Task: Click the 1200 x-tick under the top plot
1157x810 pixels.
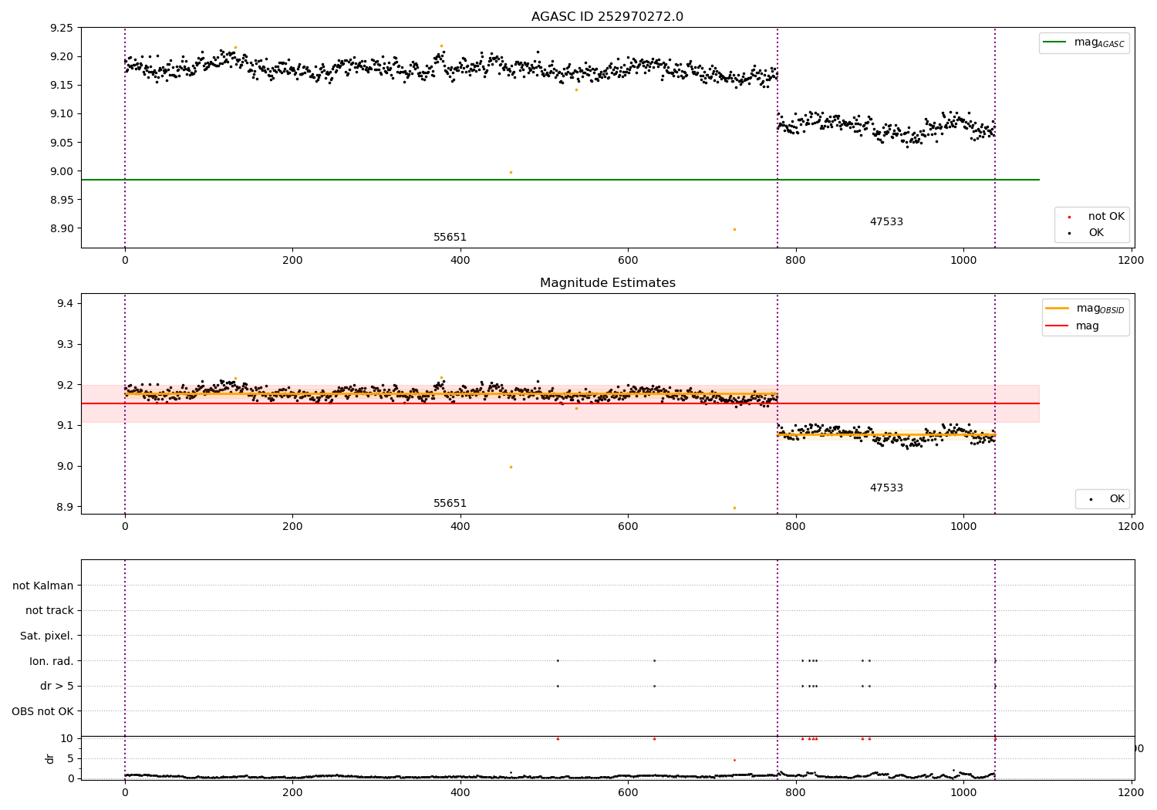Action: click(1131, 260)
